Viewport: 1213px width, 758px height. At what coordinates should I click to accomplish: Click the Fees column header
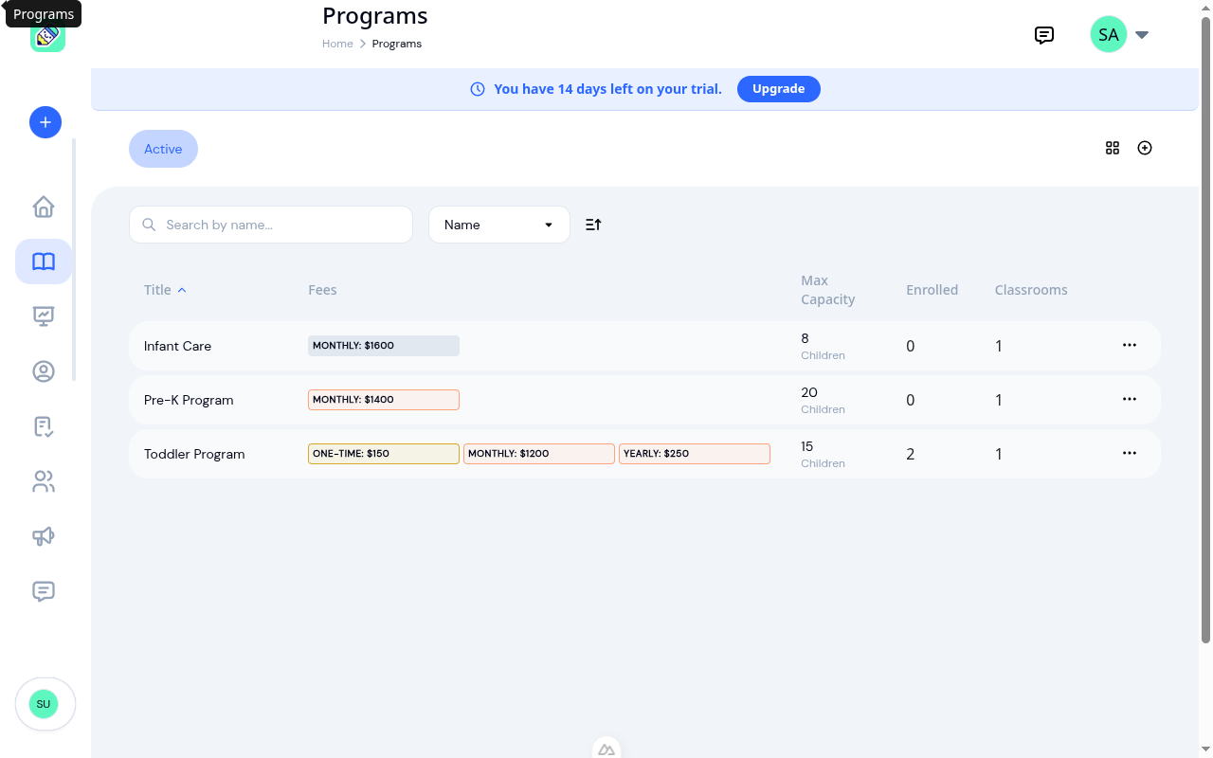tap(322, 290)
